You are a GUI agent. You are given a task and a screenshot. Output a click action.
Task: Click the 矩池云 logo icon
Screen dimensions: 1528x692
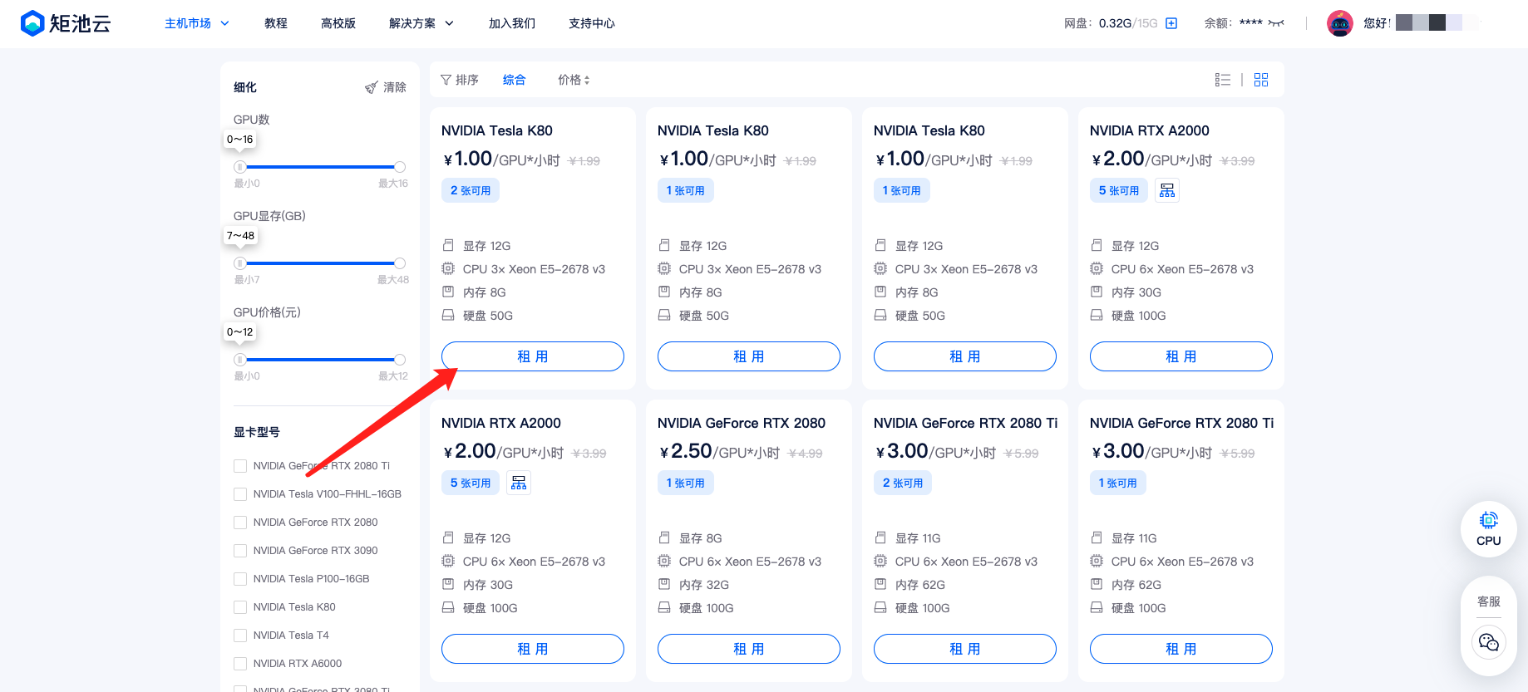click(32, 23)
